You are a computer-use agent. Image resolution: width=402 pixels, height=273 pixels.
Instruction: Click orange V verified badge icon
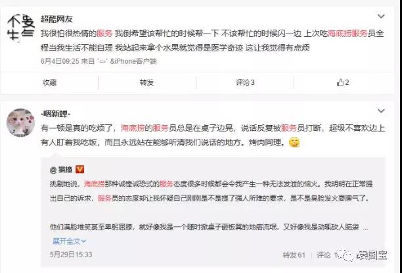79,170
